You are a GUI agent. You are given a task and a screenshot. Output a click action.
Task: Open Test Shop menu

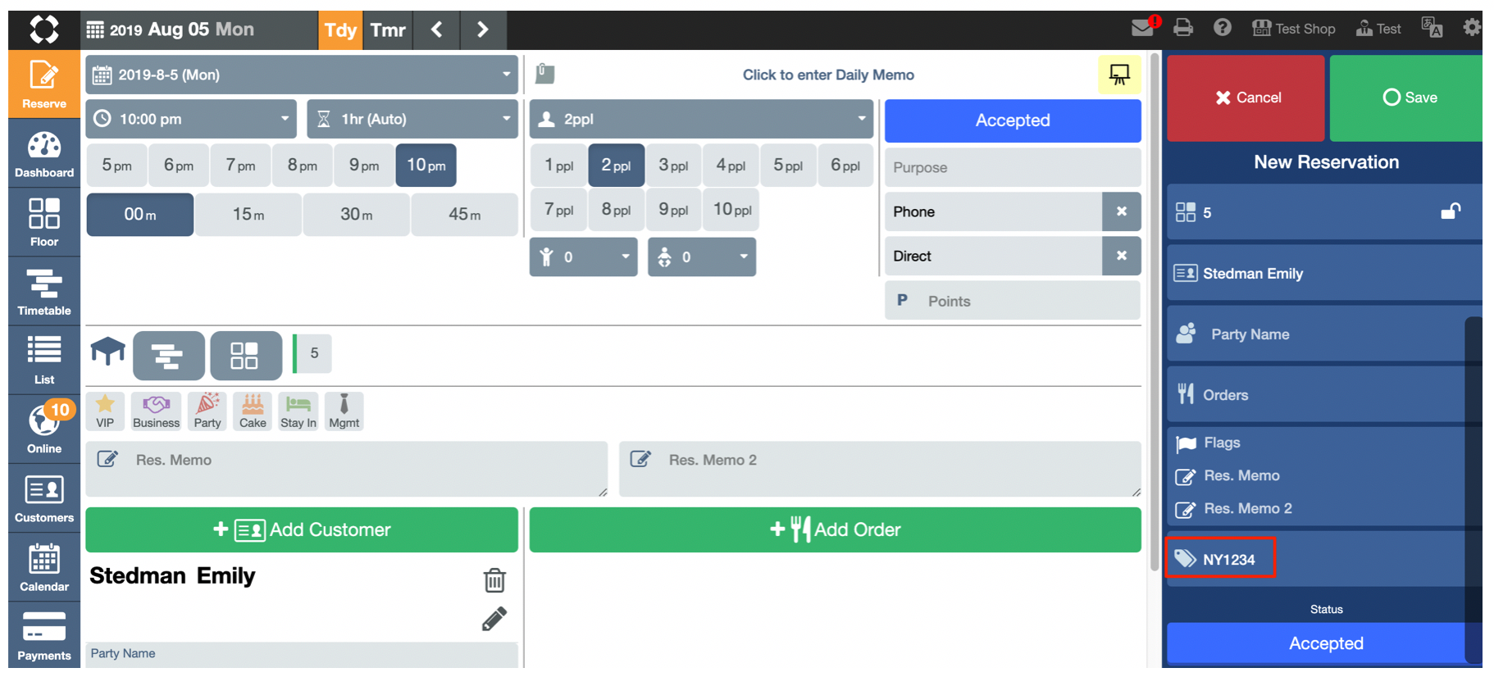click(x=1293, y=29)
